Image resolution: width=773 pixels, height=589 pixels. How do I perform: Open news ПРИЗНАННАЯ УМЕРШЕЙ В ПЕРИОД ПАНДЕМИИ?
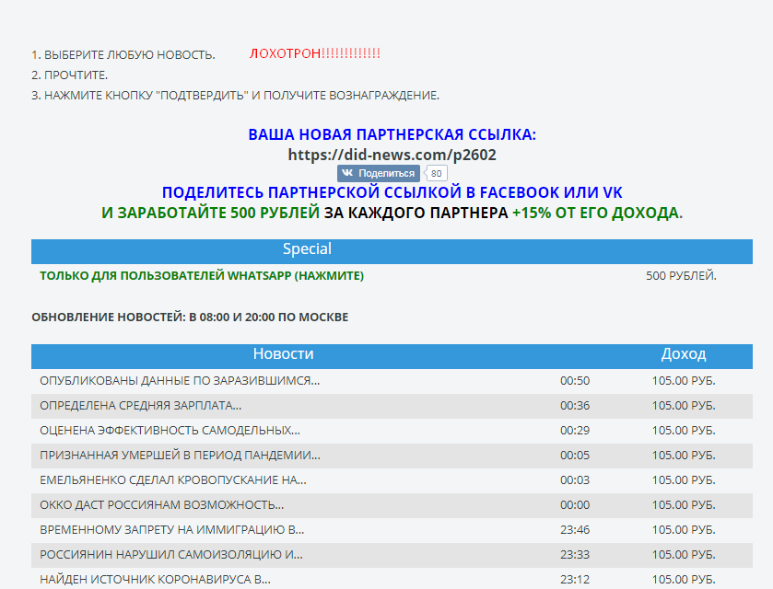coord(180,456)
